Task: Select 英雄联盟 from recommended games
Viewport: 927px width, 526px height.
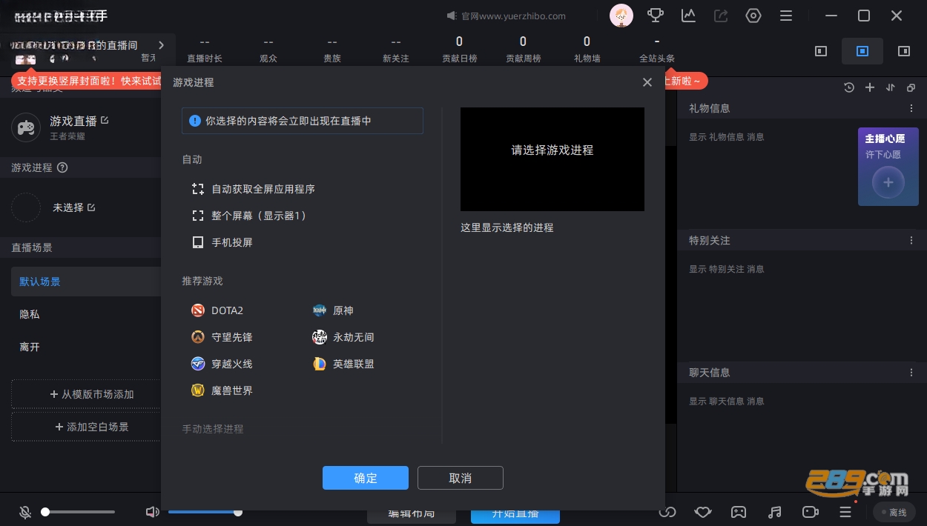Action: (x=343, y=364)
